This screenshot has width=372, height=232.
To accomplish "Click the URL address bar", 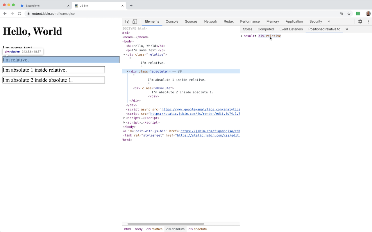I will pyautogui.click(x=183, y=13).
